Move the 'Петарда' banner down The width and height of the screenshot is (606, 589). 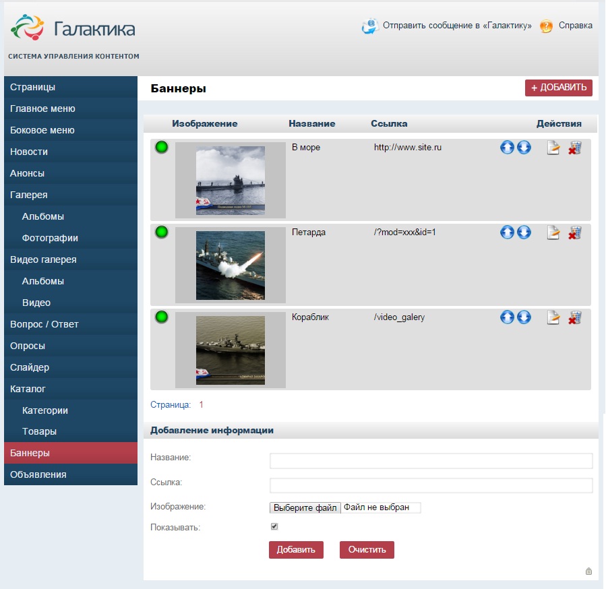point(524,232)
